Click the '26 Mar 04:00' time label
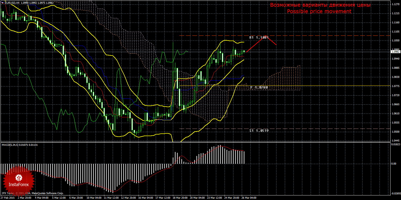 point(249,198)
